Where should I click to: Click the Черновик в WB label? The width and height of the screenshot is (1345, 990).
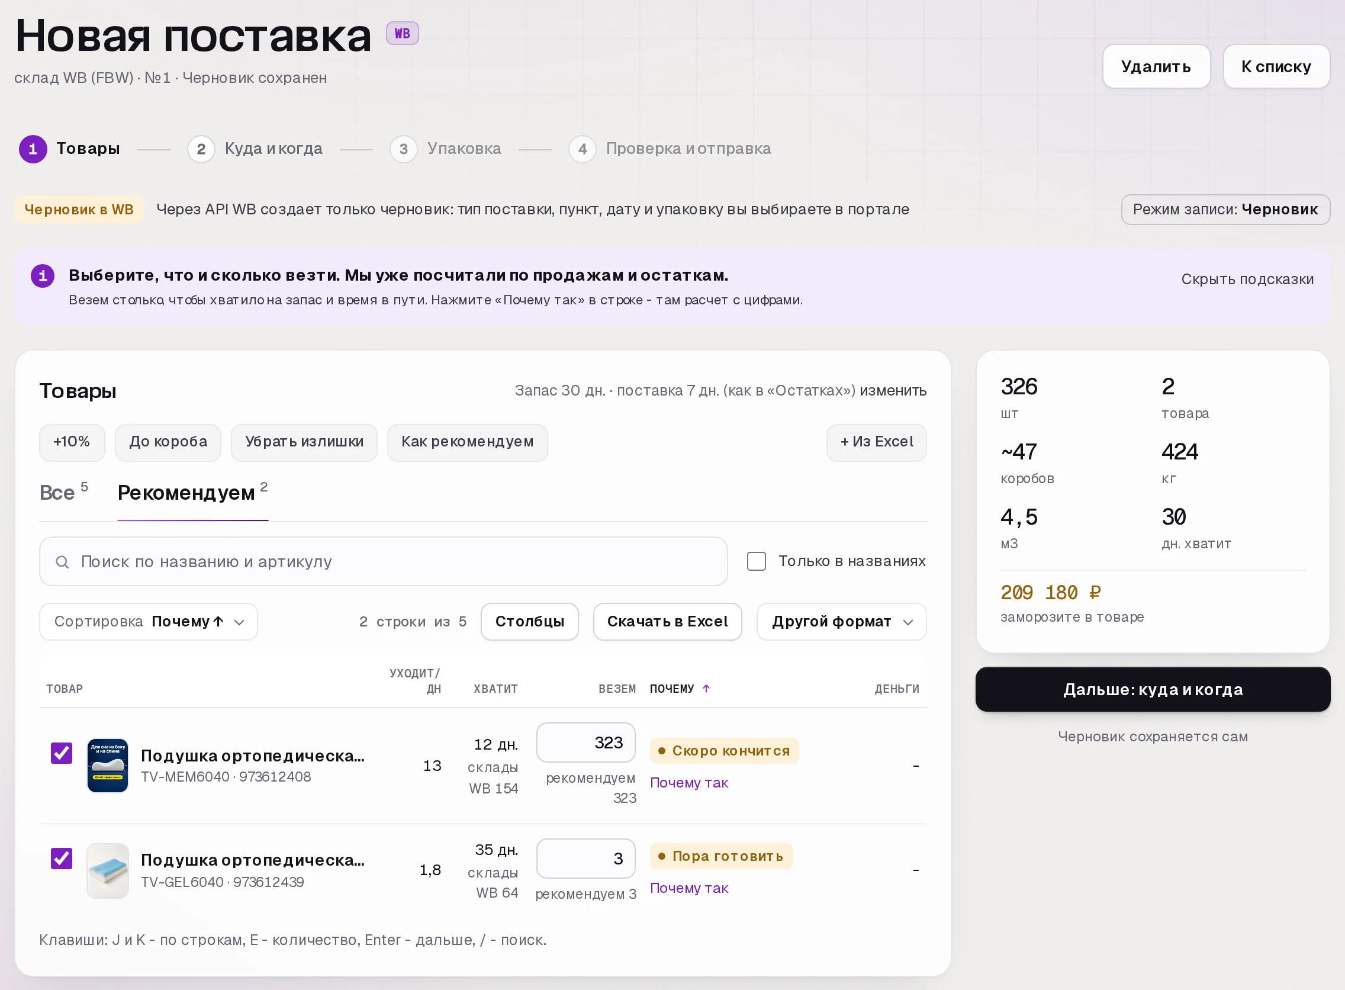coord(79,209)
